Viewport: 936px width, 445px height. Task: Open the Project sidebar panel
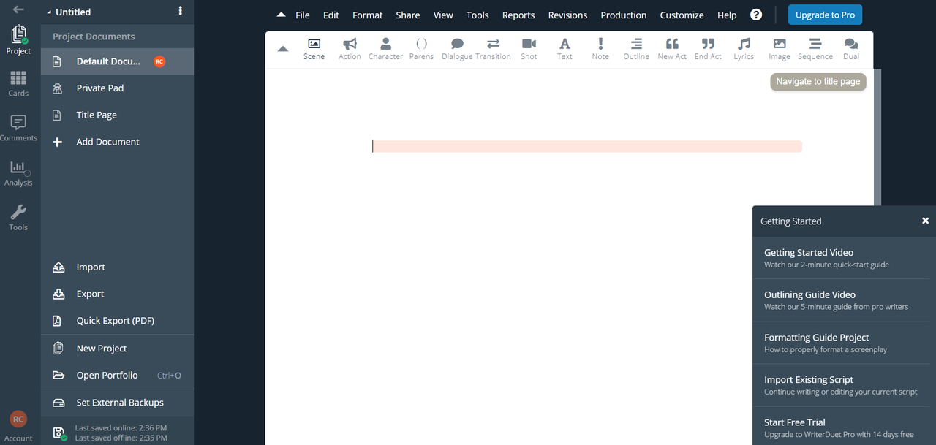pos(18,40)
